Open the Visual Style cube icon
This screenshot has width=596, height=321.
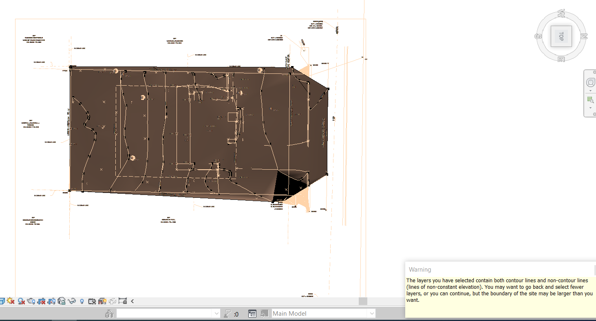point(2,301)
